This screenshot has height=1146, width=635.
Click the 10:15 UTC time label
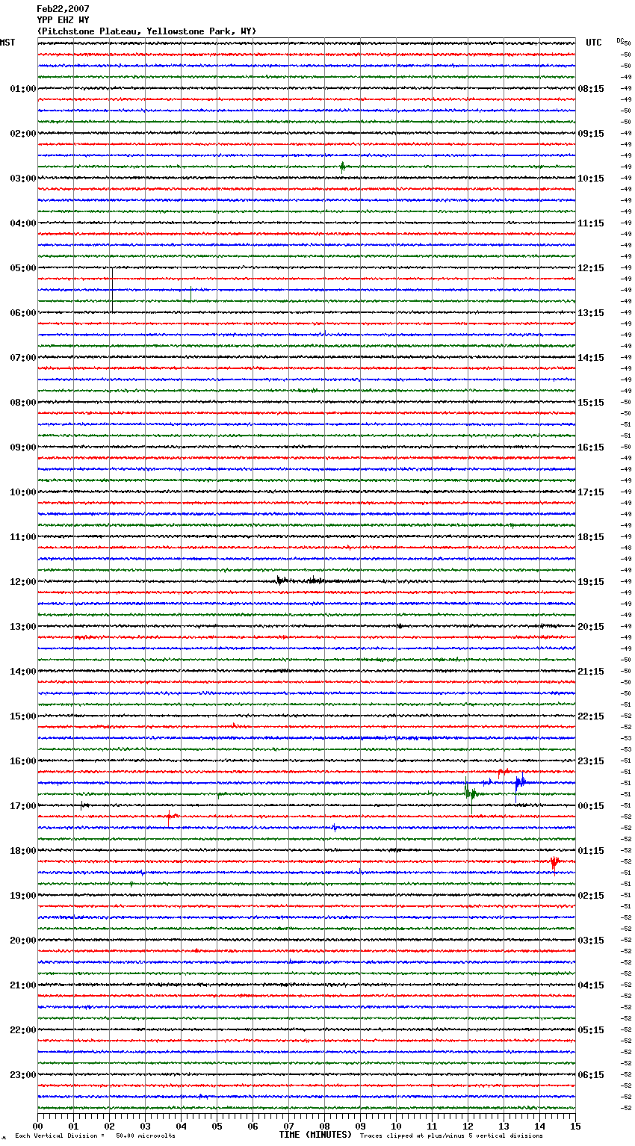(x=591, y=179)
